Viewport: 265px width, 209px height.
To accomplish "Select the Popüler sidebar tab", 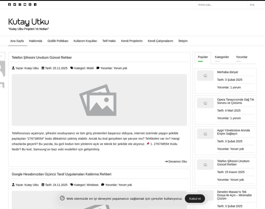I will 203,57.
